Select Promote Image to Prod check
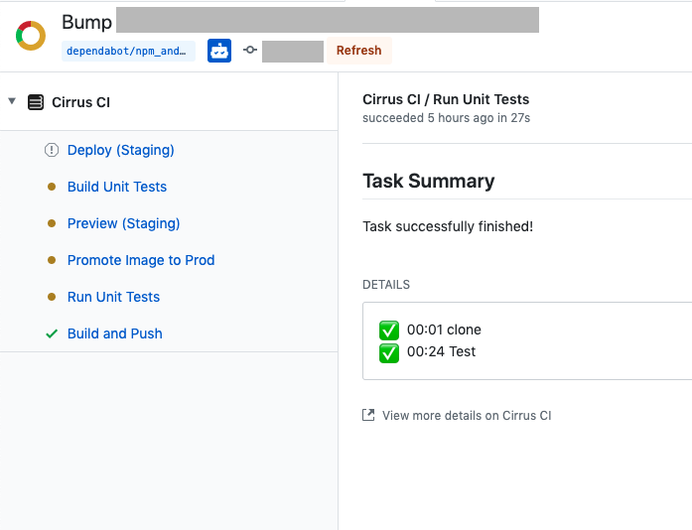The image size is (692, 530). point(141,260)
